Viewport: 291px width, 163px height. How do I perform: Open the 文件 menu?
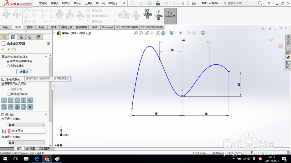pos(43,3)
